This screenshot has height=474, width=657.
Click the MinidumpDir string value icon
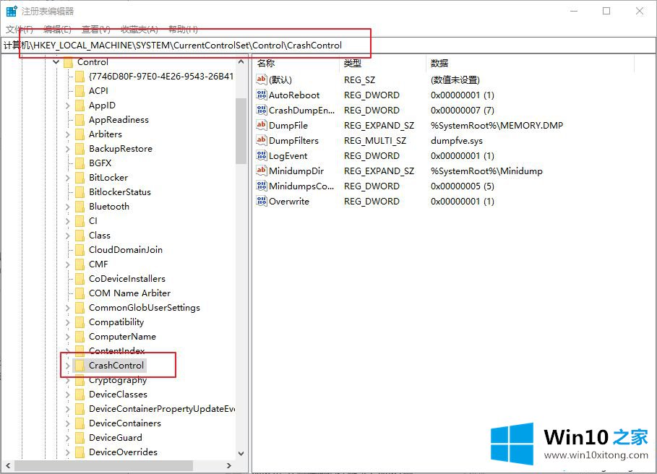(262, 171)
